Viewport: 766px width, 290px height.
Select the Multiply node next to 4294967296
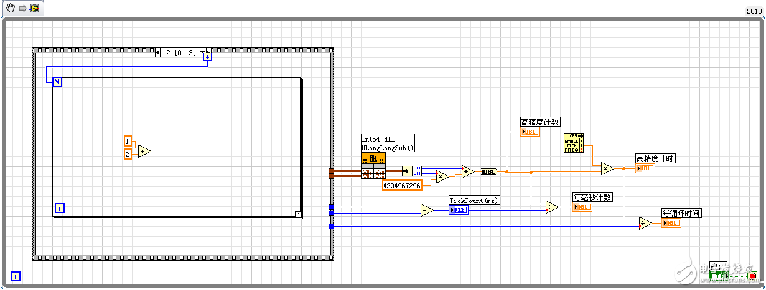pos(443,177)
